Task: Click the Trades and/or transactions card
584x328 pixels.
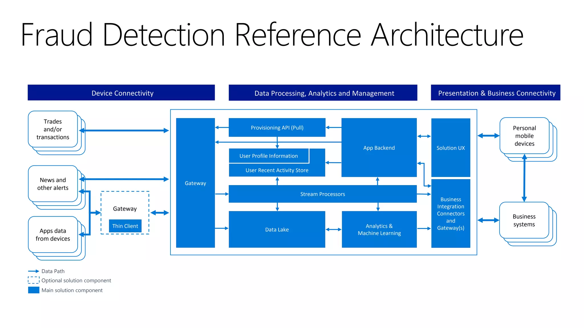Action: point(53,129)
